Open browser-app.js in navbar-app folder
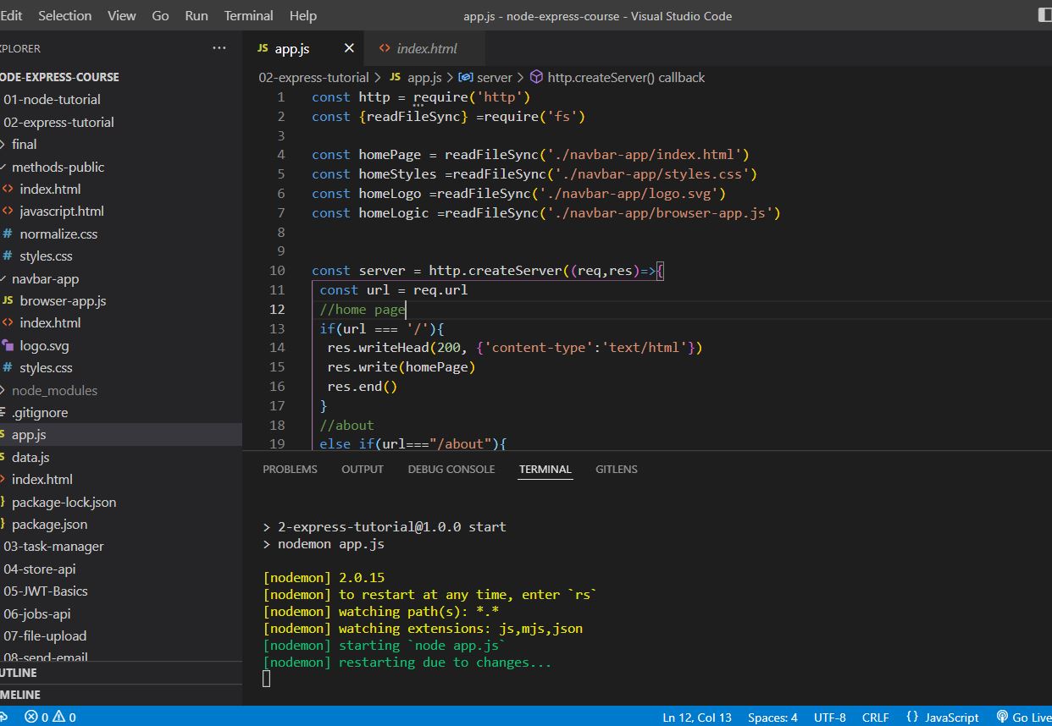 tap(63, 300)
